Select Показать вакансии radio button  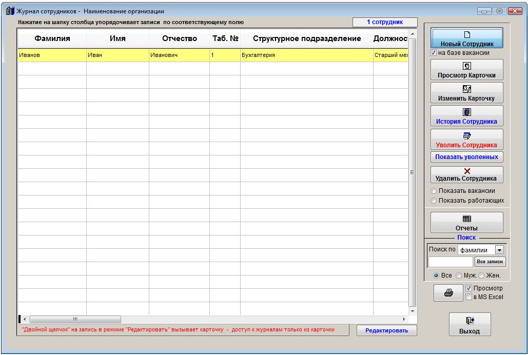[434, 191]
